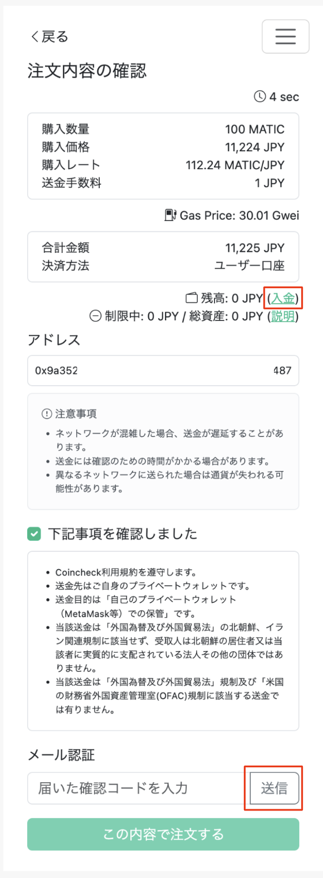This screenshot has width=323, height=878.
Task: Open the 説明 explanation link
Action: point(283,316)
